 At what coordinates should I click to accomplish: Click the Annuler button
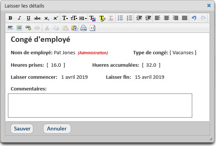(x=57, y=129)
